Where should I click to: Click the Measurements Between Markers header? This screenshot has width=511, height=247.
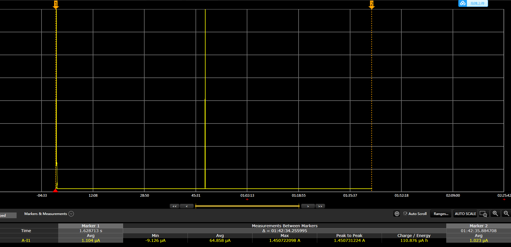pos(285,226)
